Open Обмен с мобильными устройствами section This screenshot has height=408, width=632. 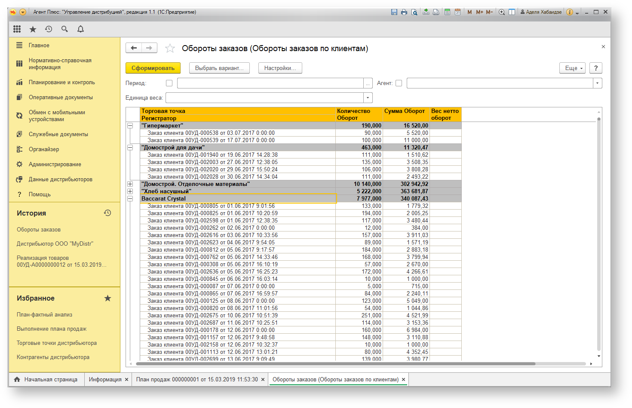tap(57, 116)
